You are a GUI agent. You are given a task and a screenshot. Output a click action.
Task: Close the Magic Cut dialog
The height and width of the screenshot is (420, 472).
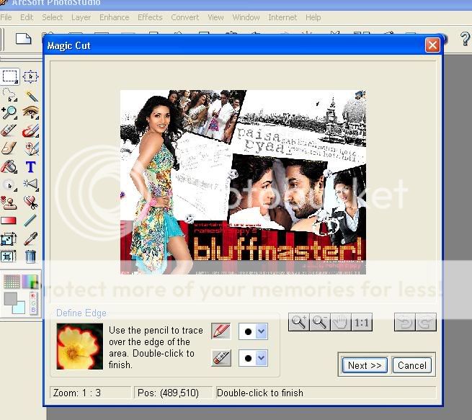tap(432, 45)
